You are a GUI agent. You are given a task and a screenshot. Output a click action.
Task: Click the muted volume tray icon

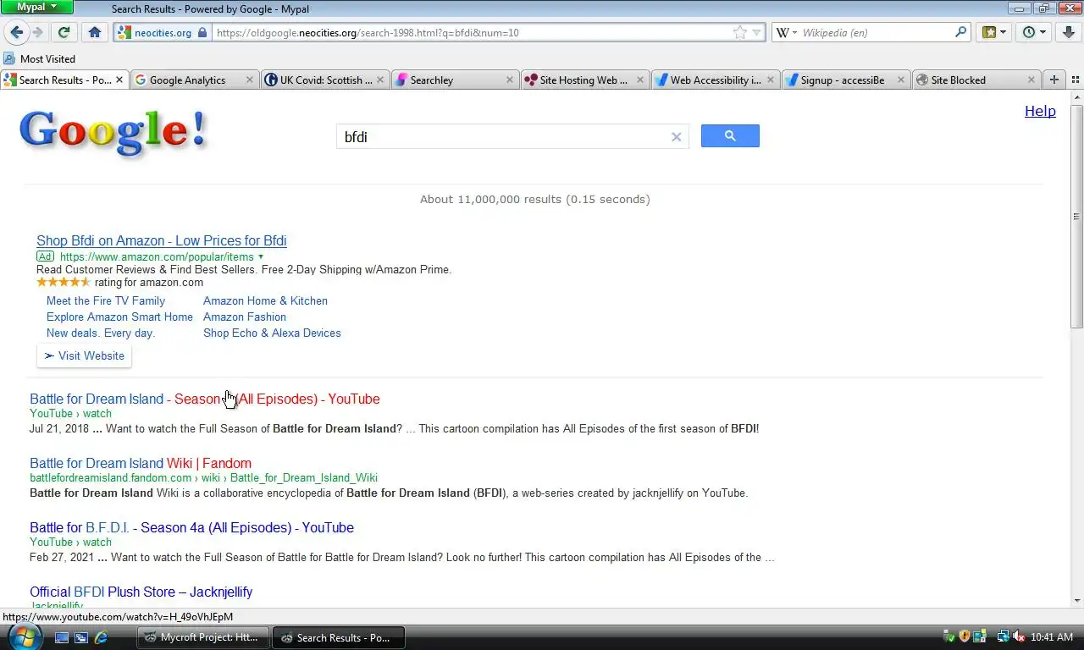(1019, 636)
